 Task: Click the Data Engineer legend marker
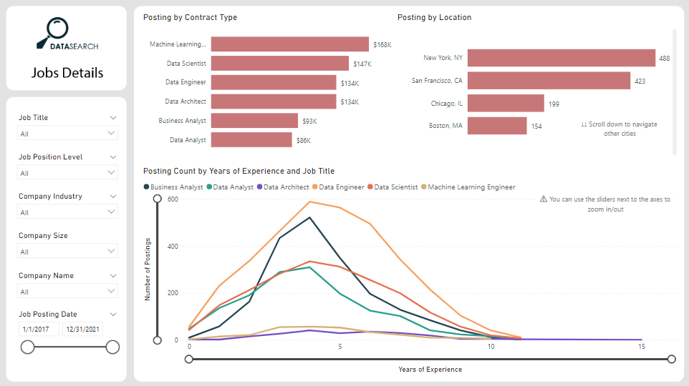314,187
